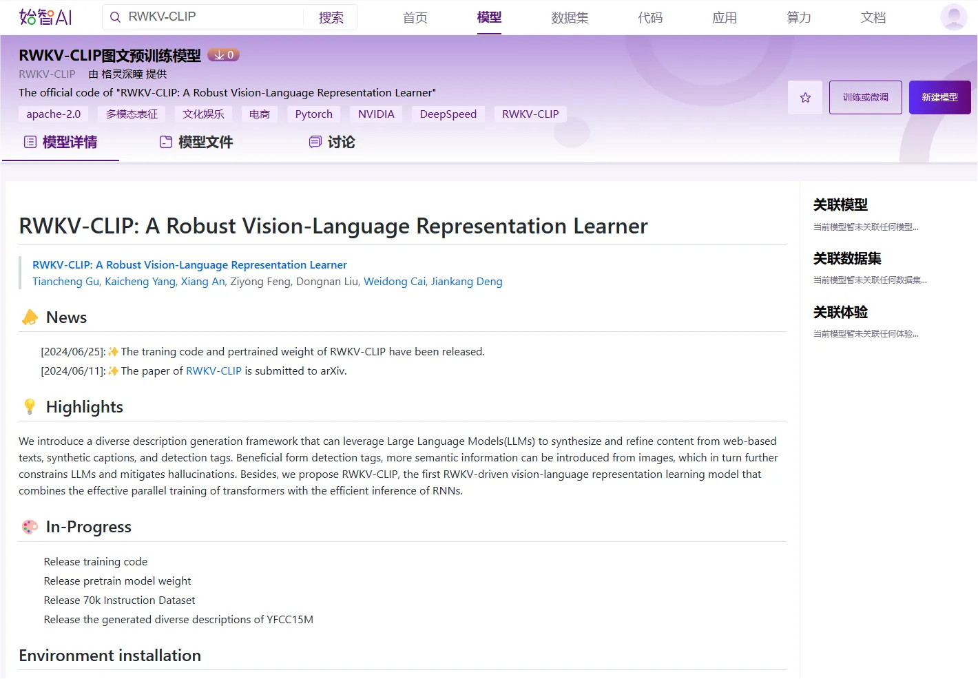Switch to the 模型文件 tab

(196, 143)
